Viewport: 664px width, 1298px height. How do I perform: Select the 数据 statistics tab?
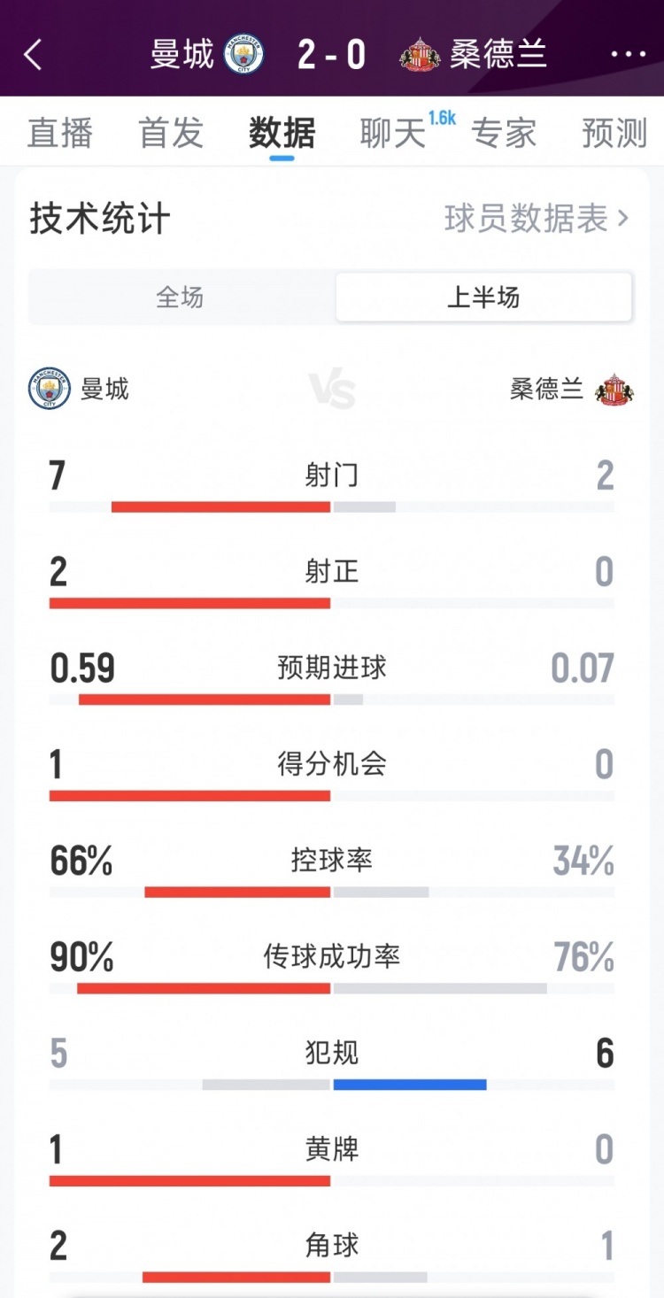(x=282, y=133)
